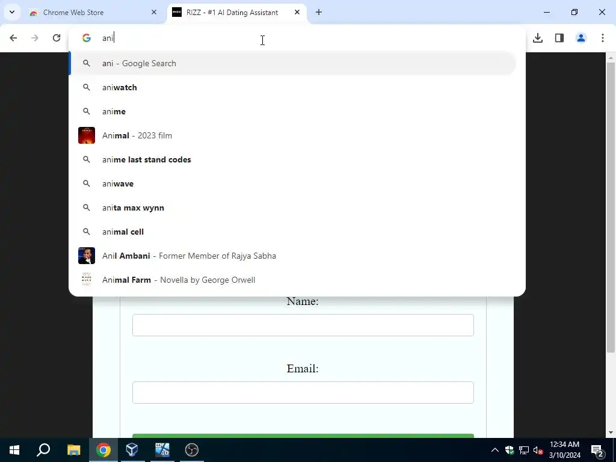
Task: Select 'Anil Ambani' suggestion
Action: tap(293, 256)
